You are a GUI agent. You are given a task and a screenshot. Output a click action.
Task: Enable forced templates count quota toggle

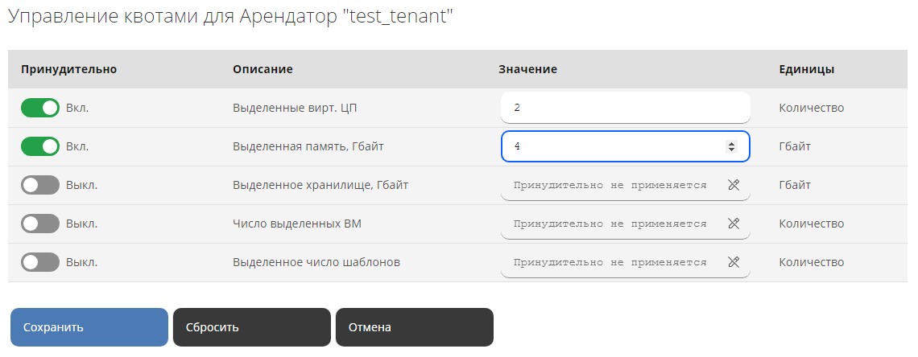tap(40, 262)
